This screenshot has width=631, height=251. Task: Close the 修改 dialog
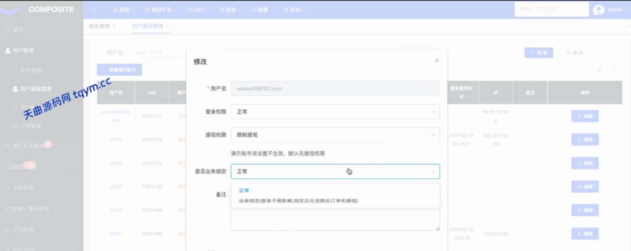437,60
